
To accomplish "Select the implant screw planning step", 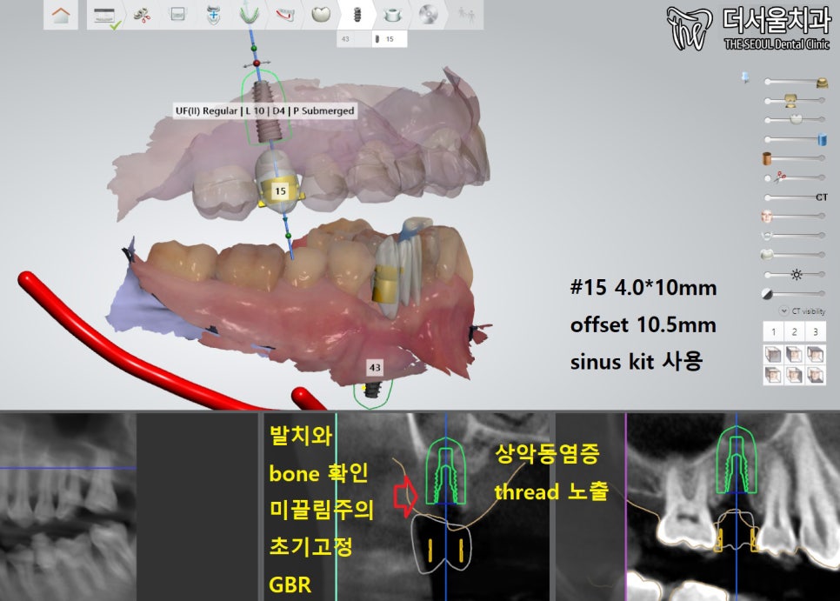I will pos(356,16).
